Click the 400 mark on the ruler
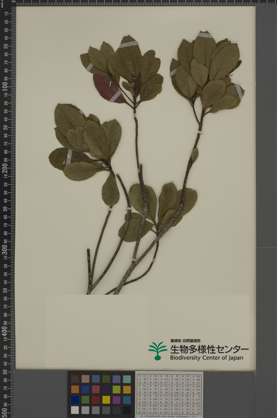277x418 pixels. click(x=5, y=330)
